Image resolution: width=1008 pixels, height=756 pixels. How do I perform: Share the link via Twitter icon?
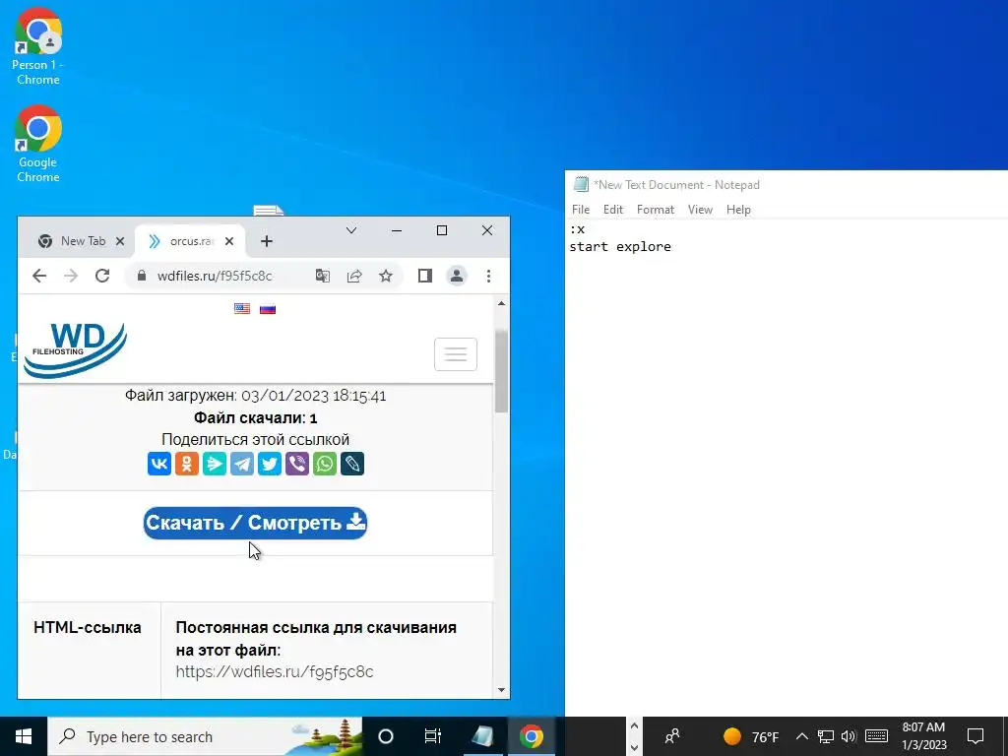pos(270,464)
